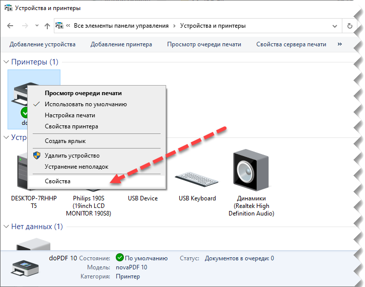Refresh the Devices and Printers view
The image size is (365, 287).
pos(349,26)
